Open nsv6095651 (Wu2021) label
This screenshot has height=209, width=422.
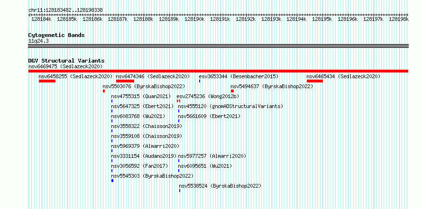click(205, 166)
